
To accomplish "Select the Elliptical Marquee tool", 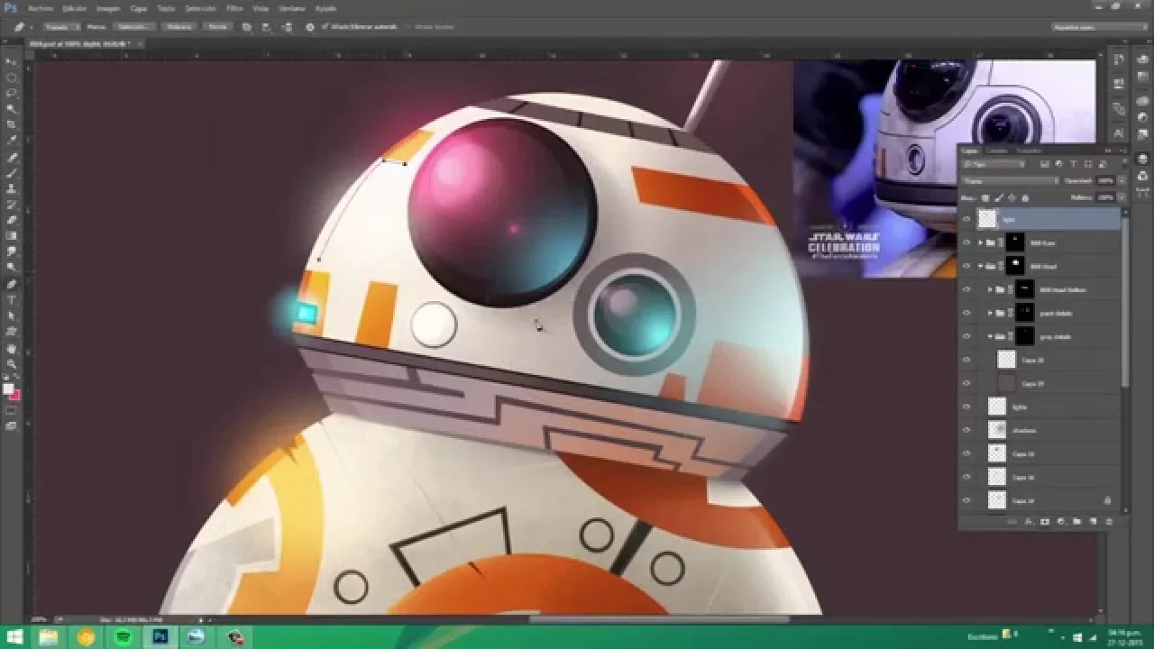I will click(12, 77).
